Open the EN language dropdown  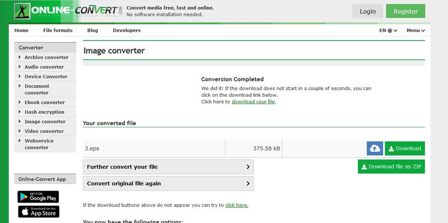[388, 31]
